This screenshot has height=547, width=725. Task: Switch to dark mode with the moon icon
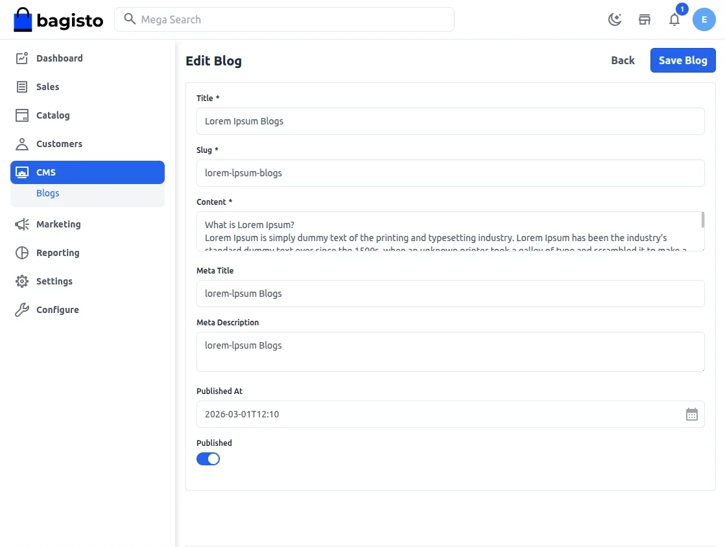(614, 19)
